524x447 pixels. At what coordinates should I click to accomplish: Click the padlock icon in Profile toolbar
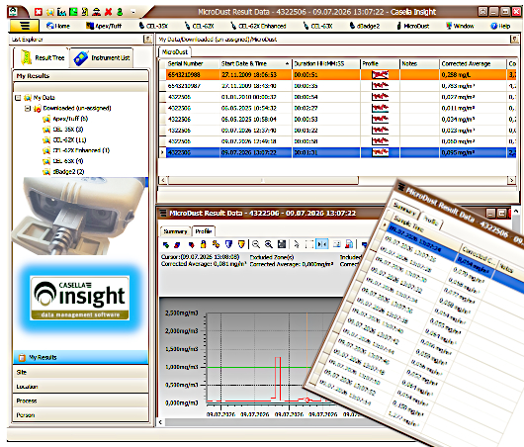(x=204, y=244)
